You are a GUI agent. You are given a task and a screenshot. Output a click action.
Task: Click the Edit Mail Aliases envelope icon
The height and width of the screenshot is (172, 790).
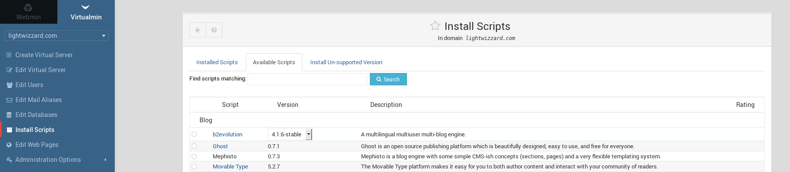pyautogui.click(x=9, y=100)
